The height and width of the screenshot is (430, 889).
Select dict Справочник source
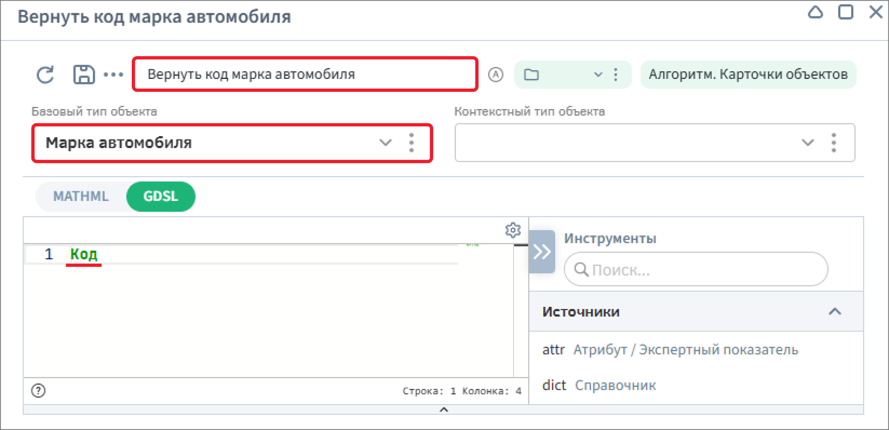(x=600, y=385)
